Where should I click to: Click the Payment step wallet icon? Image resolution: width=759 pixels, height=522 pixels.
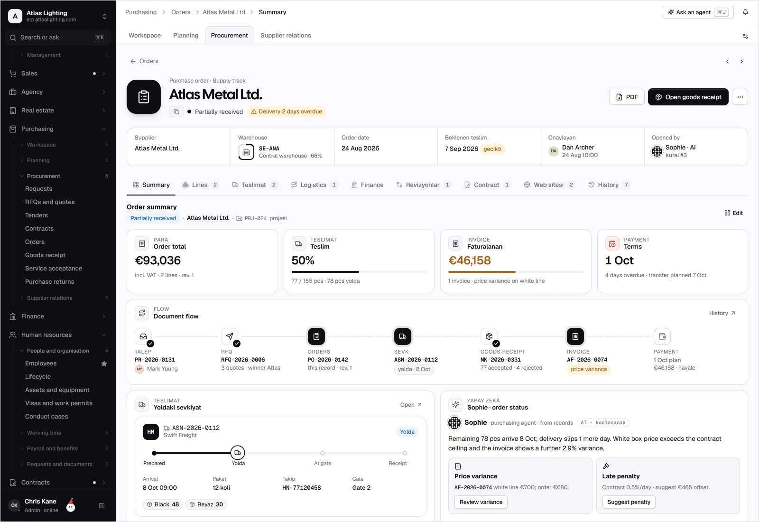[x=662, y=336]
